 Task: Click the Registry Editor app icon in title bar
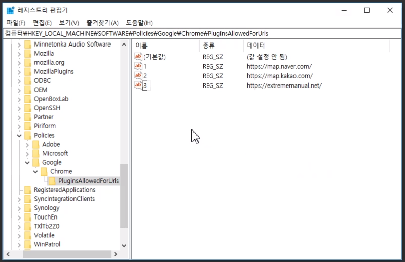10,10
